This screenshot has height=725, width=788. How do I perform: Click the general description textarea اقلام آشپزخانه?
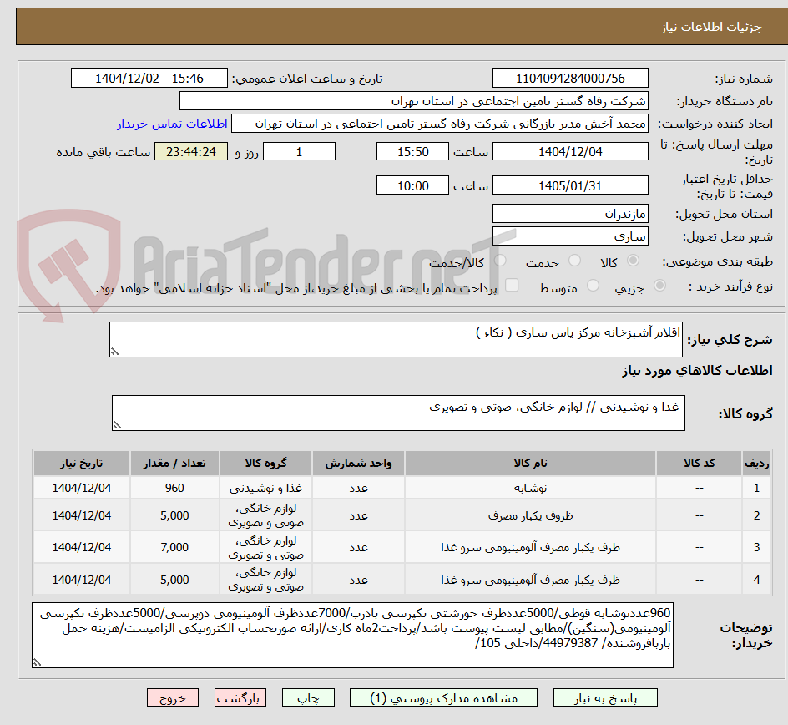[396, 339]
